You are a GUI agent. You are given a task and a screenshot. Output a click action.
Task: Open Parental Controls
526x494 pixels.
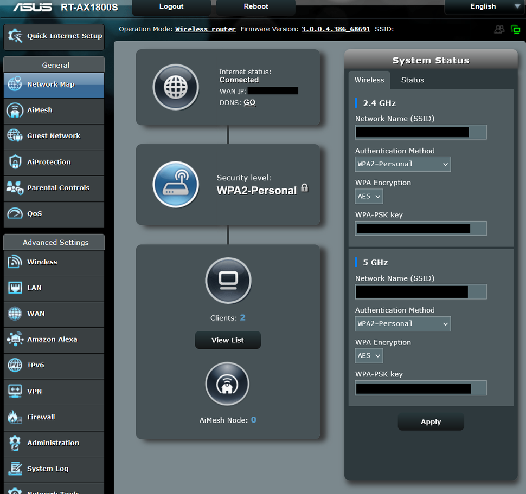(x=54, y=188)
